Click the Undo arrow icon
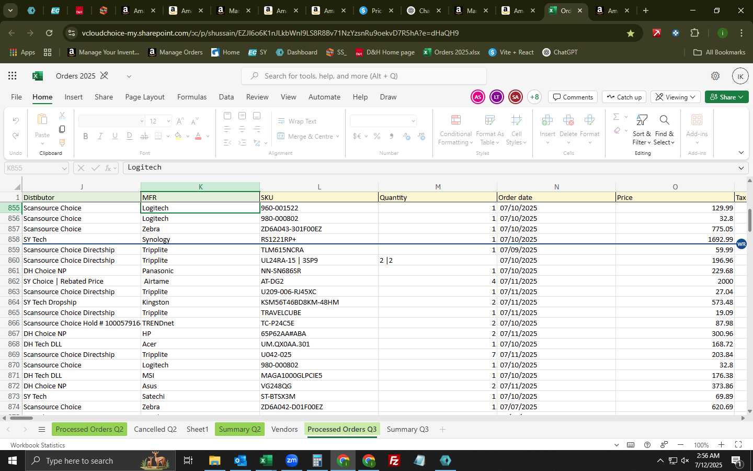The height and width of the screenshot is (471, 753). click(16, 121)
